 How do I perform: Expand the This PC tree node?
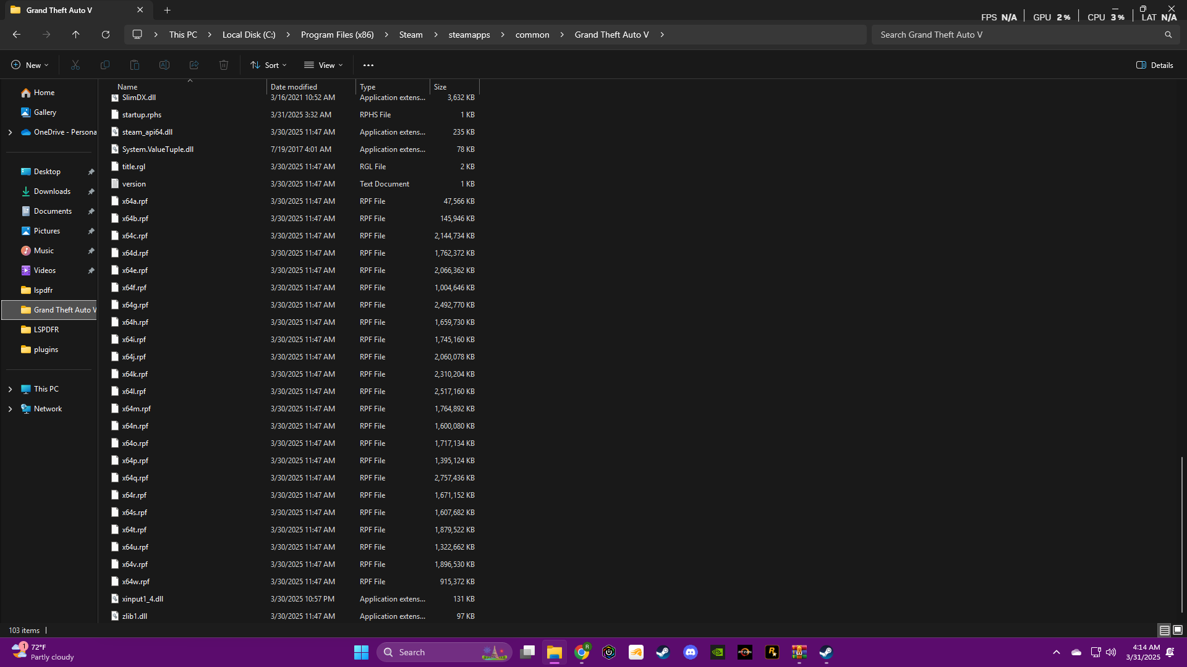coord(10,389)
